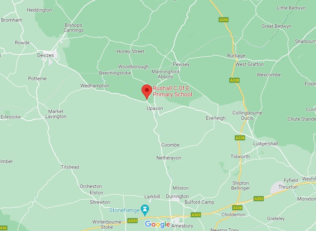
Task: Open the Google logo link
Action: 157,224
